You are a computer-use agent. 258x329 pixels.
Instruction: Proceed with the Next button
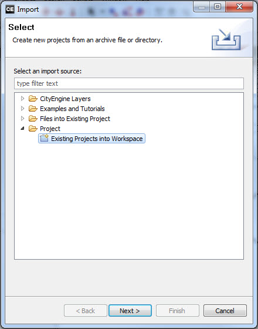(130, 311)
